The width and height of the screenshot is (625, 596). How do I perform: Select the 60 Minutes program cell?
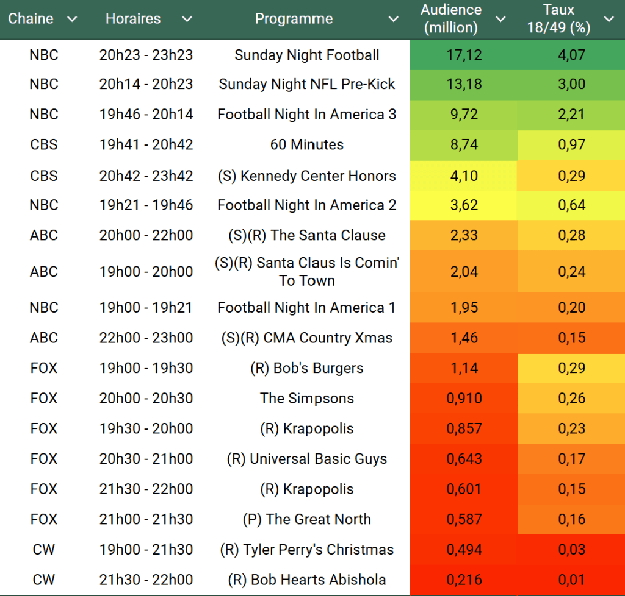[x=307, y=145]
